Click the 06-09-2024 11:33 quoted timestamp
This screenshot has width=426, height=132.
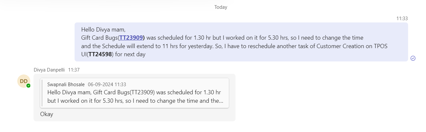(x=107, y=84)
